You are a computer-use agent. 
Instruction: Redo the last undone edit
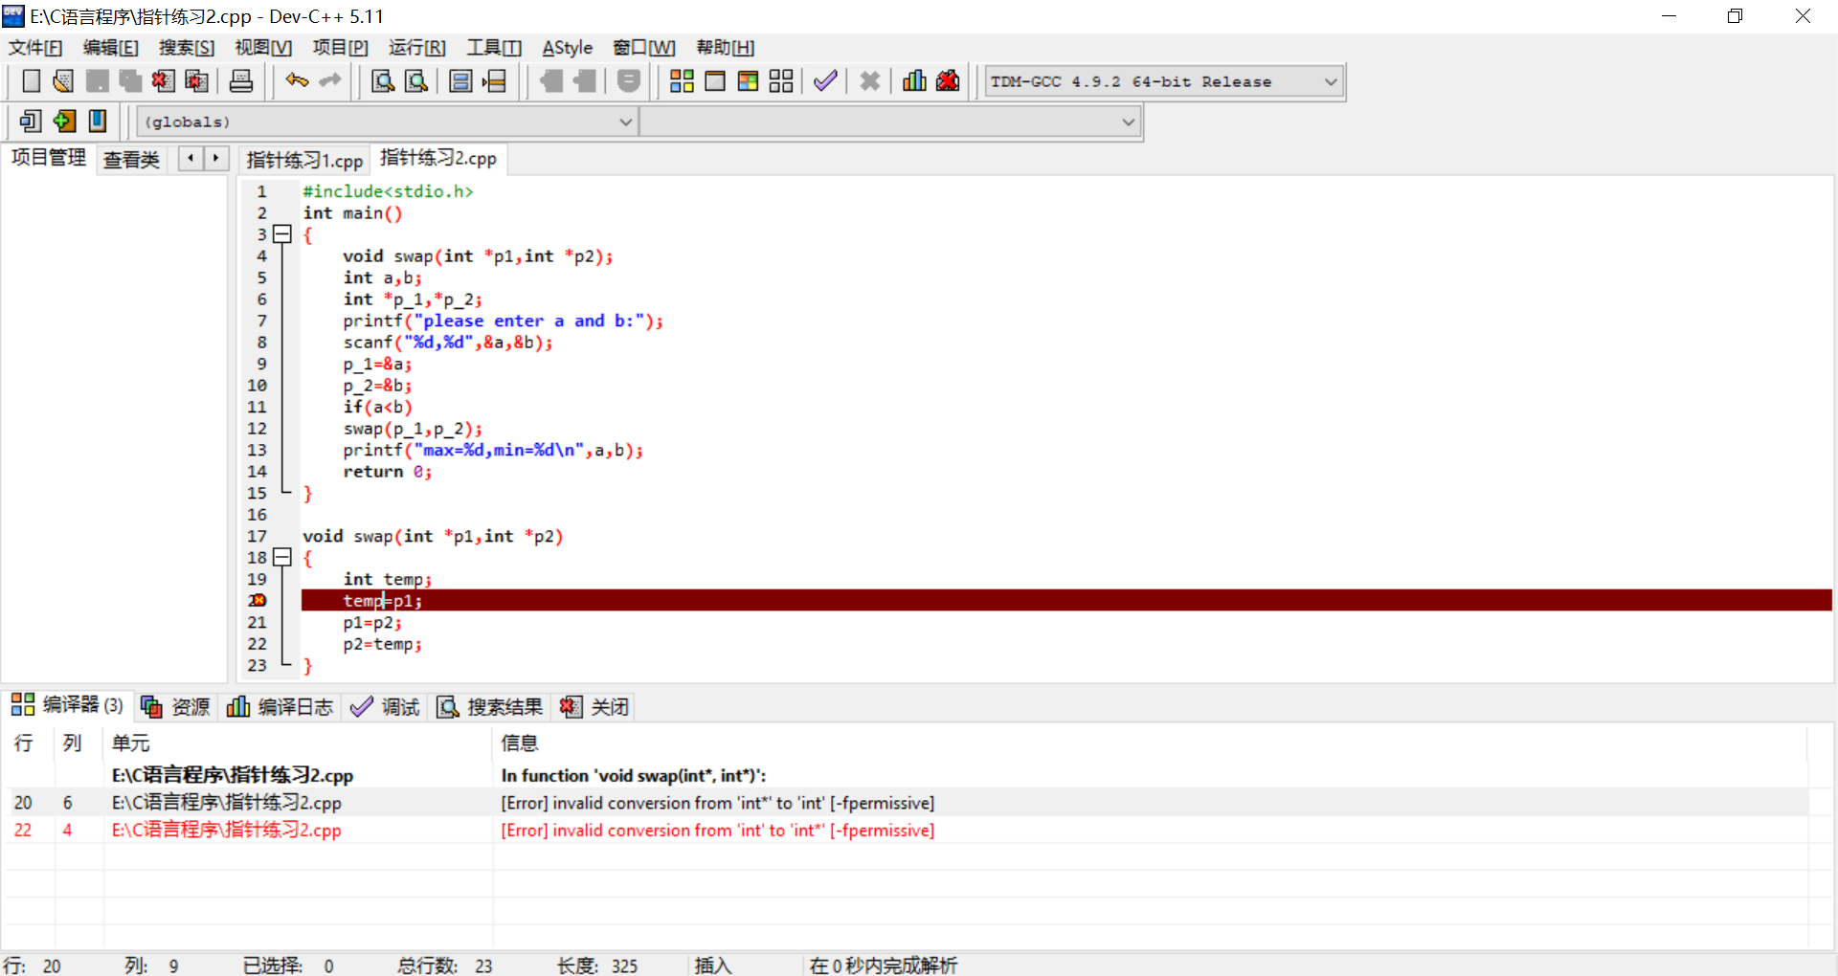coord(330,81)
